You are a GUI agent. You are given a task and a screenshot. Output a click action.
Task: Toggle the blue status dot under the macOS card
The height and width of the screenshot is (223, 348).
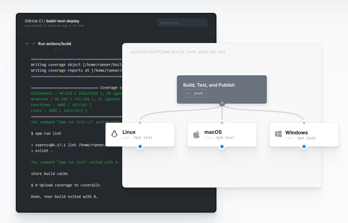(222, 146)
